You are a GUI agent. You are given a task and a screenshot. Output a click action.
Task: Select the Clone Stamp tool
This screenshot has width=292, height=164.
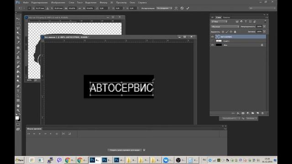18,57
